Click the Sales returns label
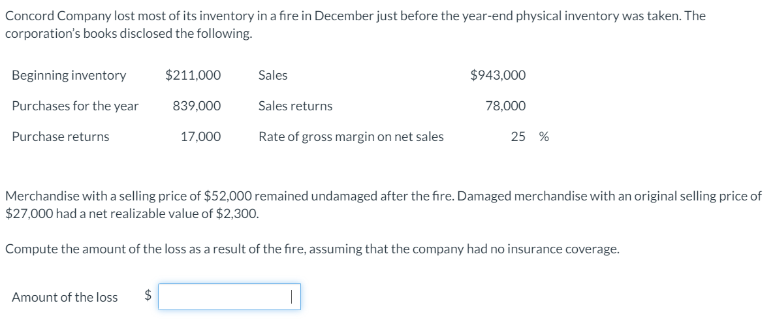This screenshot has height=333, width=775. [295, 106]
